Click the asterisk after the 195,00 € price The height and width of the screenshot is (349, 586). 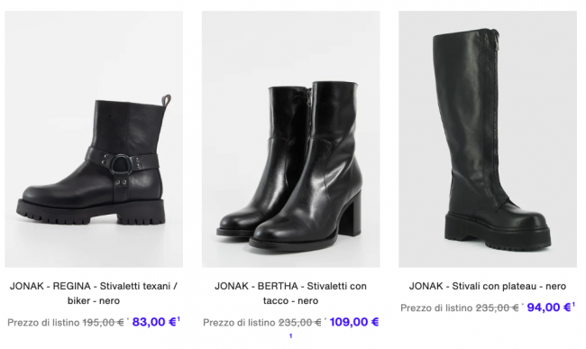[127, 319]
